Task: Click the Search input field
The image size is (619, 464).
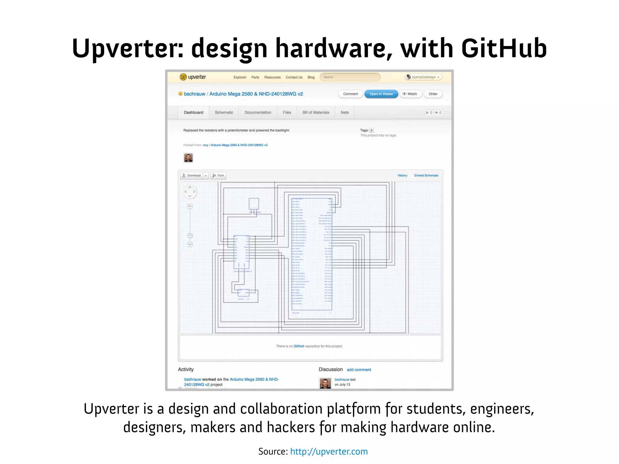Action: tap(350, 77)
